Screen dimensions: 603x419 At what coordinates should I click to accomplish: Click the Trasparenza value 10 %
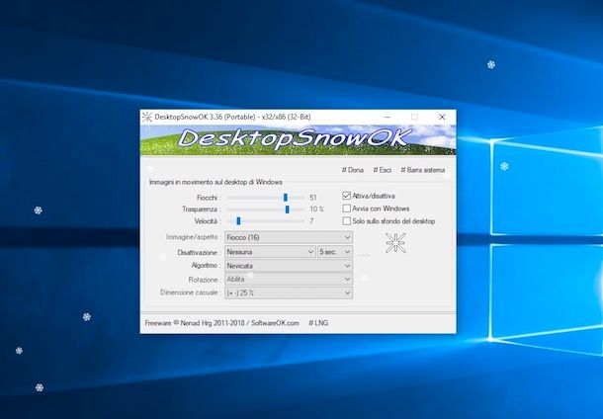(x=316, y=209)
